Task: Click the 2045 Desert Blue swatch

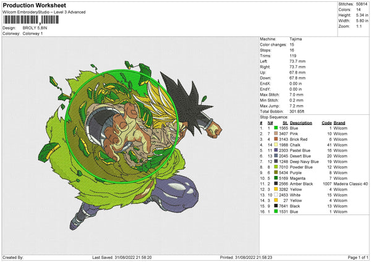Action: pyautogui.click(x=276, y=156)
